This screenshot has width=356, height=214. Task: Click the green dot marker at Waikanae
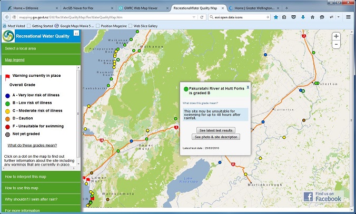click(139, 51)
